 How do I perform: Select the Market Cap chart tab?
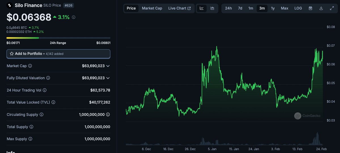152,8
